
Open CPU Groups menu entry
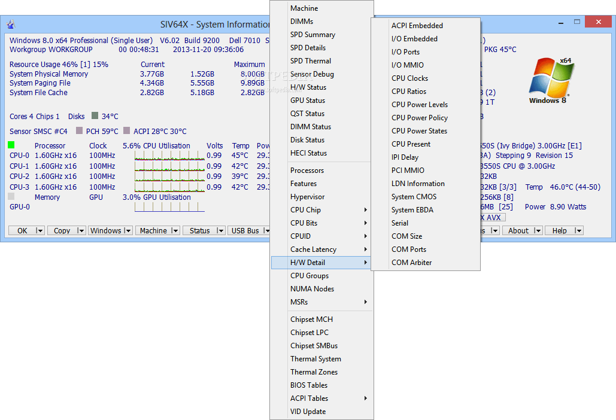pyautogui.click(x=321, y=276)
